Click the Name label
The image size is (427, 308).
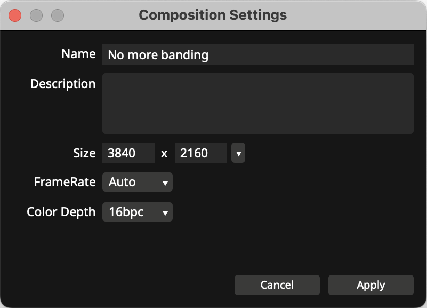click(78, 54)
